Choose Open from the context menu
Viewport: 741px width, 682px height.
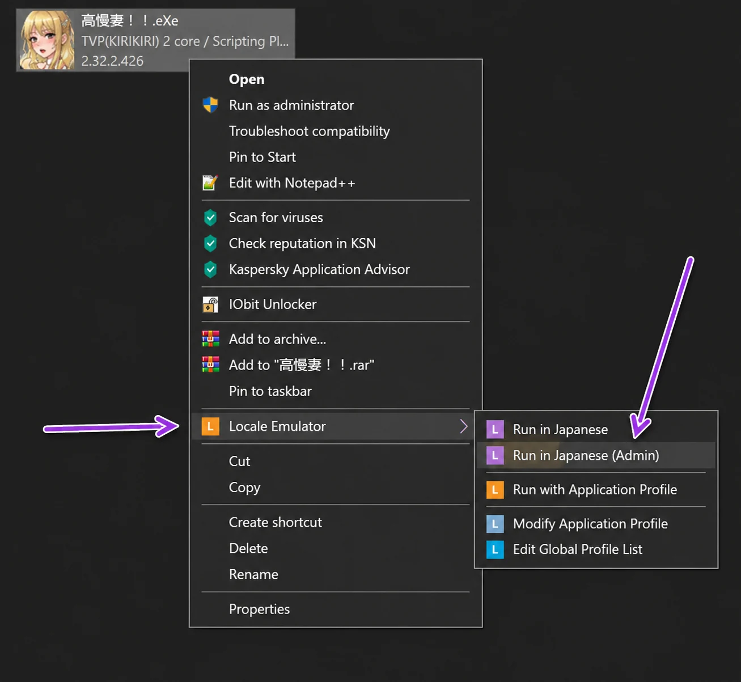(336, 79)
